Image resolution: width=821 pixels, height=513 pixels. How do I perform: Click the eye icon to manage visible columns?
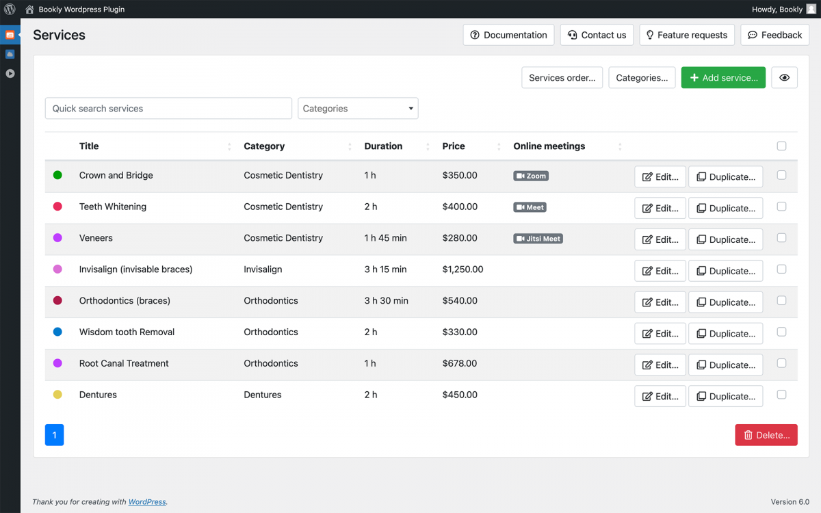click(x=784, y=77)
